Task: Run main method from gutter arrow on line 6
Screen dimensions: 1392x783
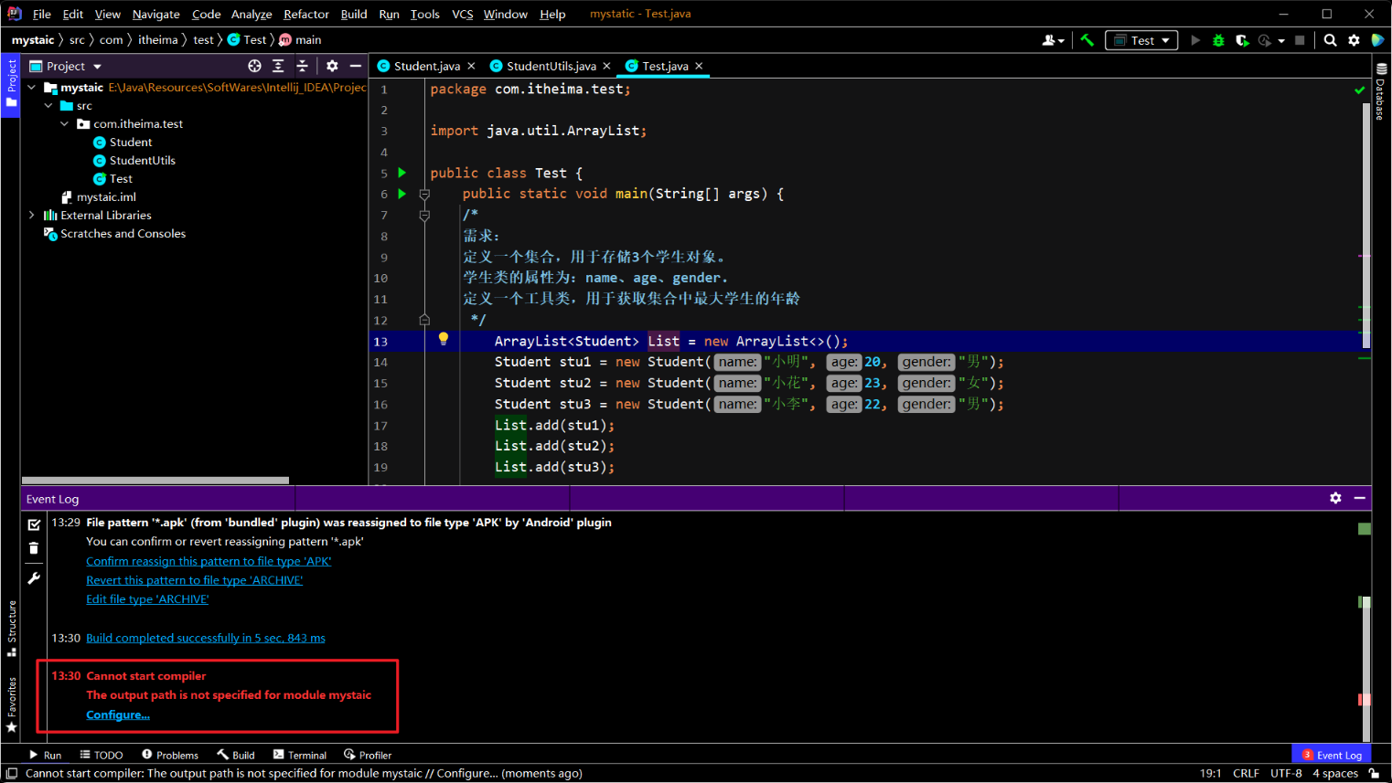Action: (402, 194)
